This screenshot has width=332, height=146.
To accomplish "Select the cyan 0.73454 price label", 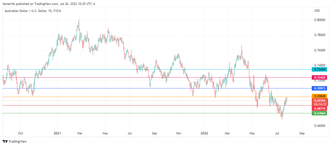I will (320, 69).
